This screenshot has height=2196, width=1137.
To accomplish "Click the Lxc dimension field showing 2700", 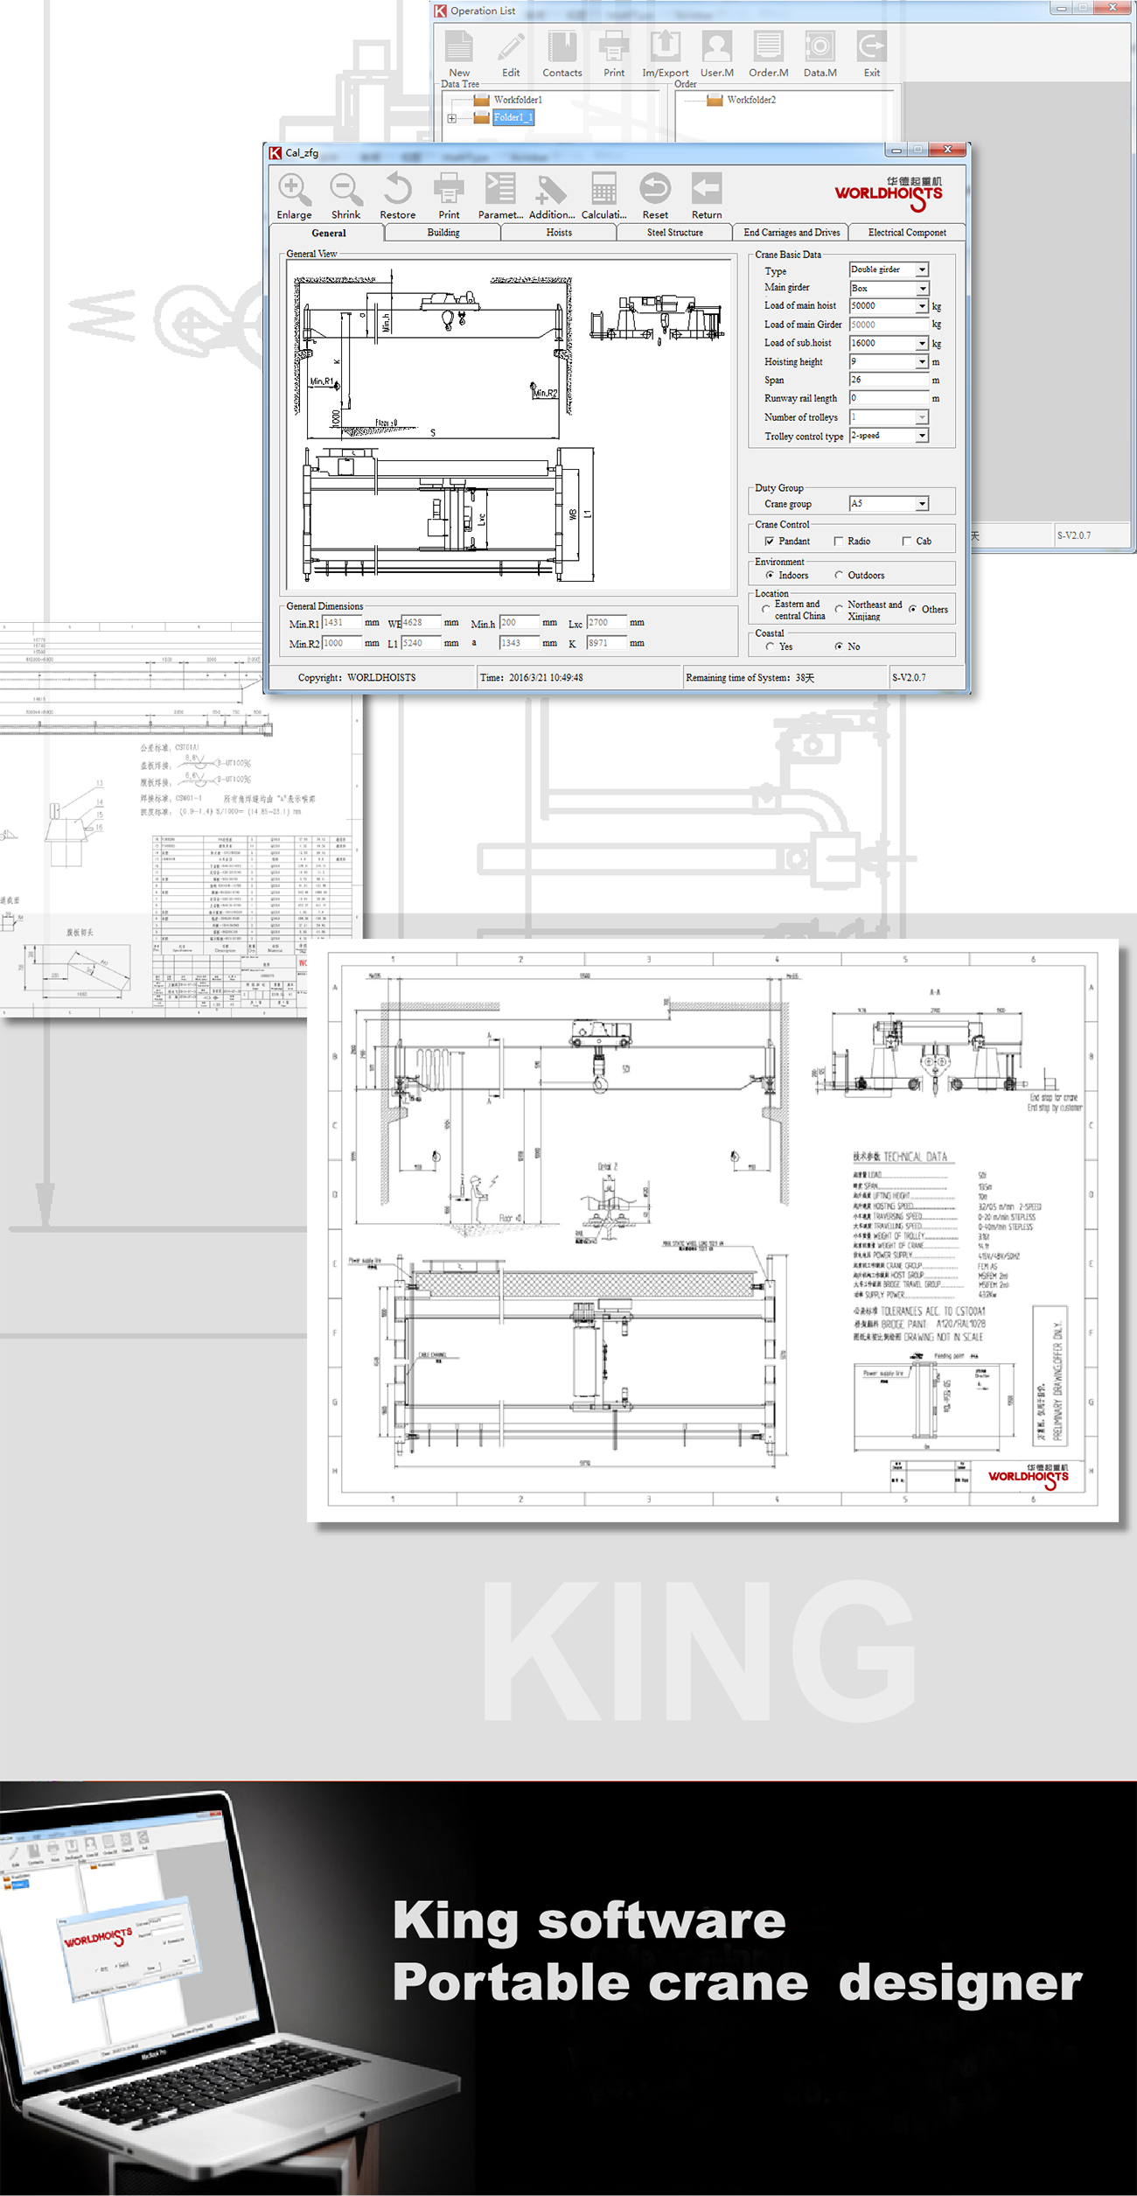I will [606, 623].
